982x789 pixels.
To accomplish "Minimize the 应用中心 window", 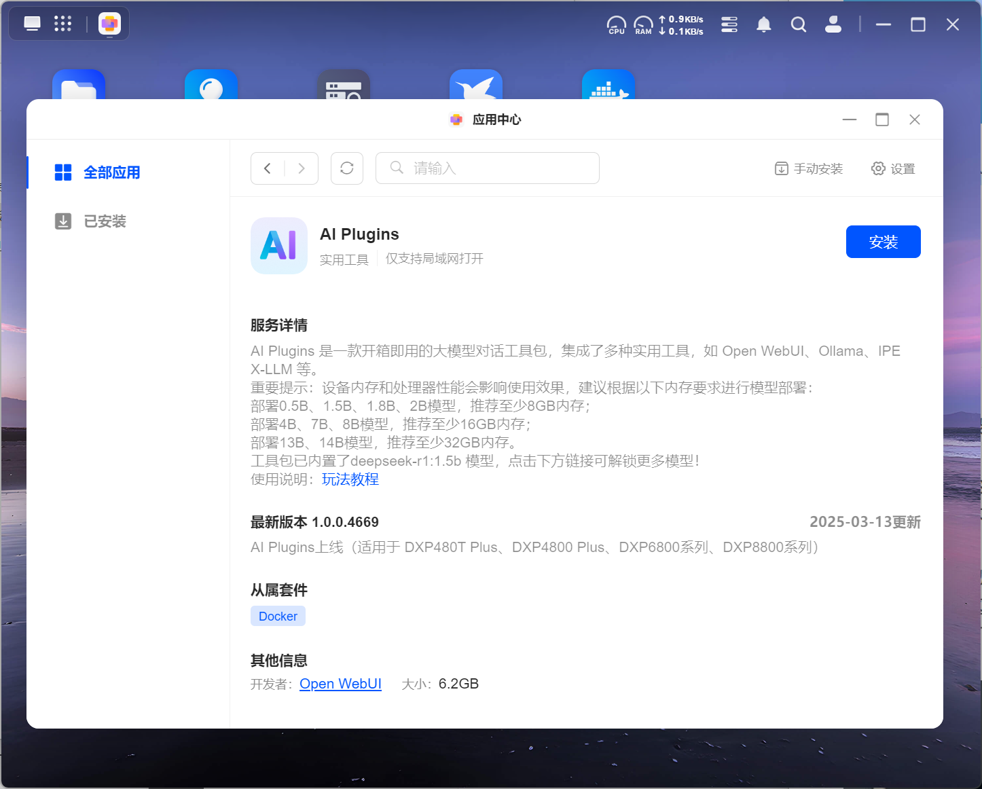I will [850, 120].
